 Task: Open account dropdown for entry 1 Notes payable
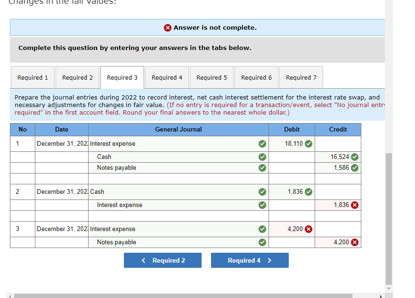click(179, 168)
